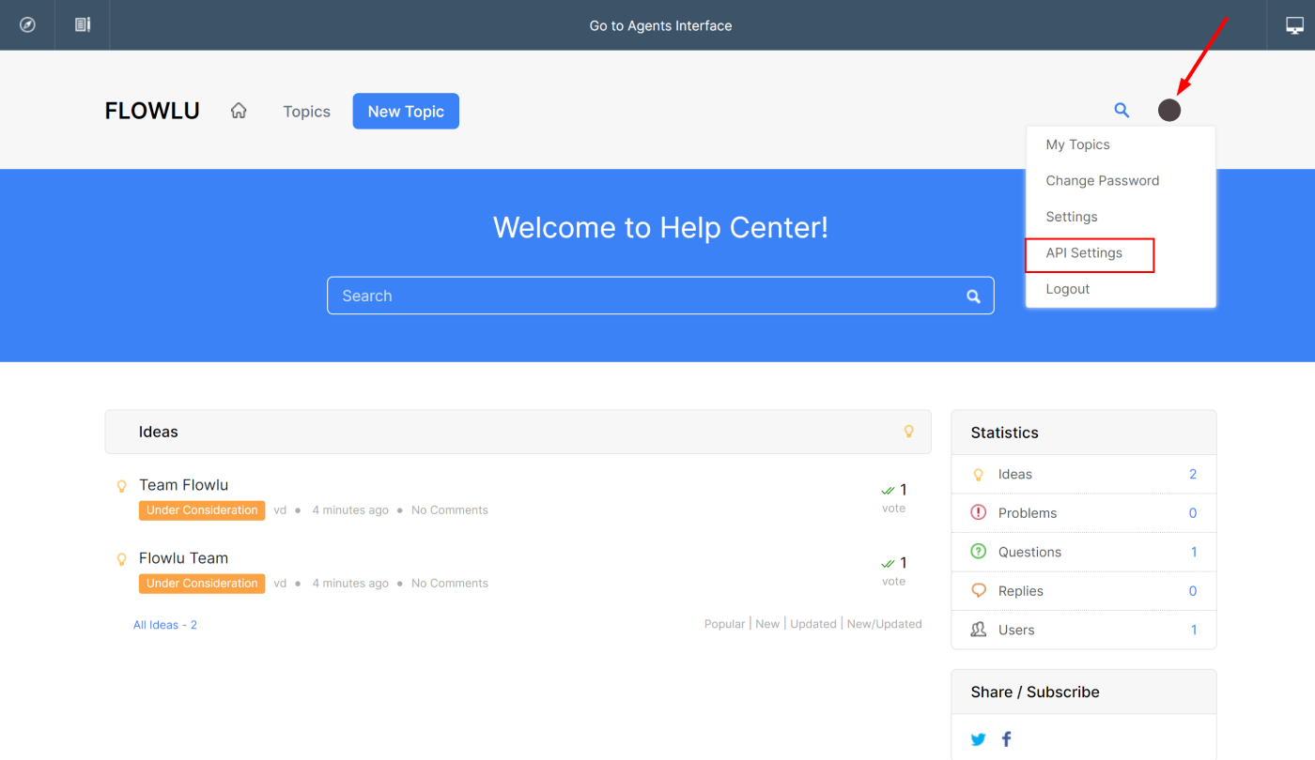The image size is (1315, 760).
Task: Click the FLOWLU logo text
Action: click(x=152, y=111)
